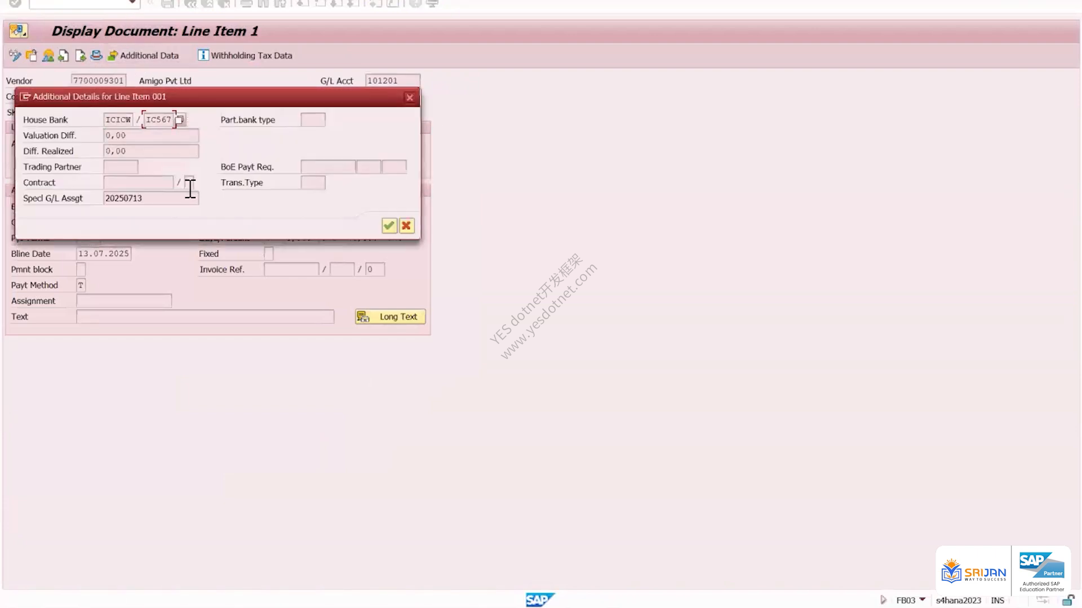Open value help beside House Bank account ID

[180, 119]
